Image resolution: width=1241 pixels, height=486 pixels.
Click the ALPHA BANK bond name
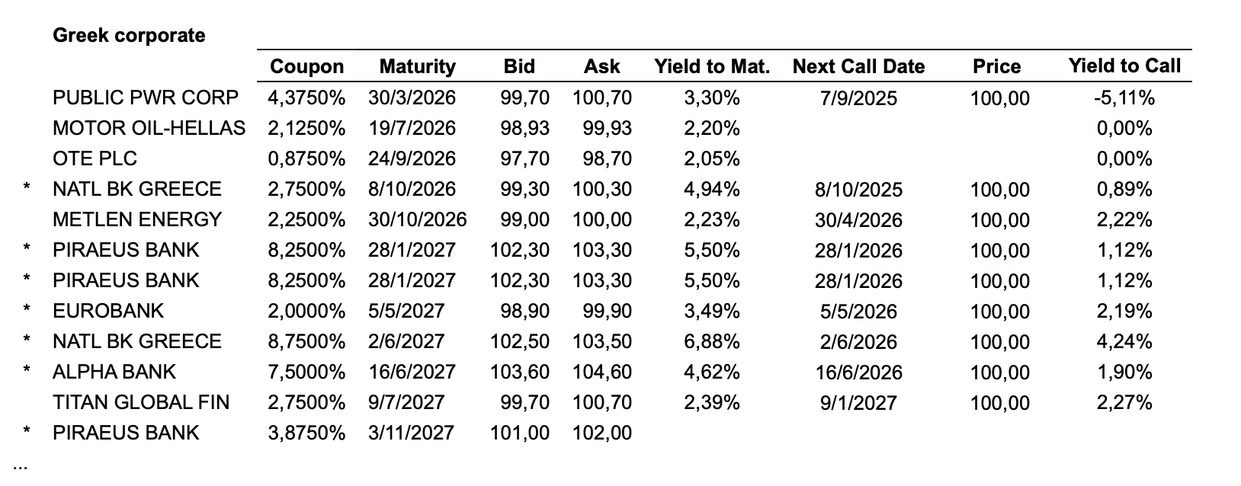click(114, 372)
